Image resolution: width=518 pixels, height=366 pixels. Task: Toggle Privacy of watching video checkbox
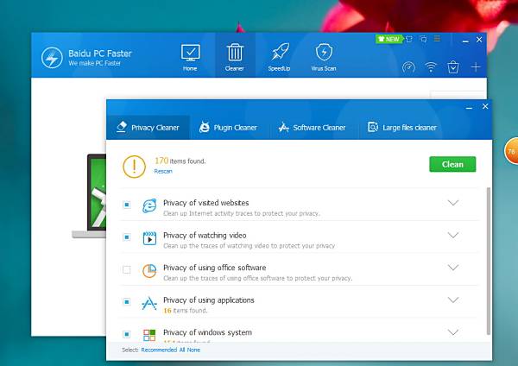point(127,237)
